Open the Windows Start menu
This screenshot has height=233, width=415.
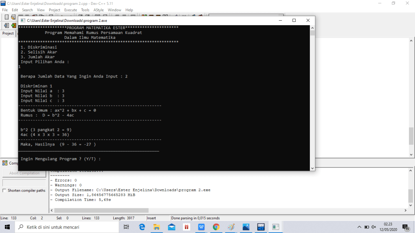[7, 227]
